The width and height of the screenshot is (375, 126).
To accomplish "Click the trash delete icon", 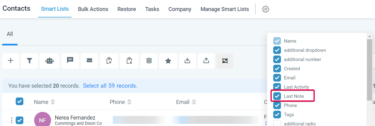I will [149, 61].
